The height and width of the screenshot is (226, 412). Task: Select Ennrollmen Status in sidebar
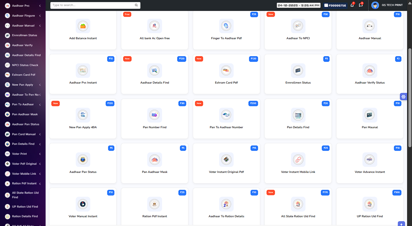pos(24,35)
